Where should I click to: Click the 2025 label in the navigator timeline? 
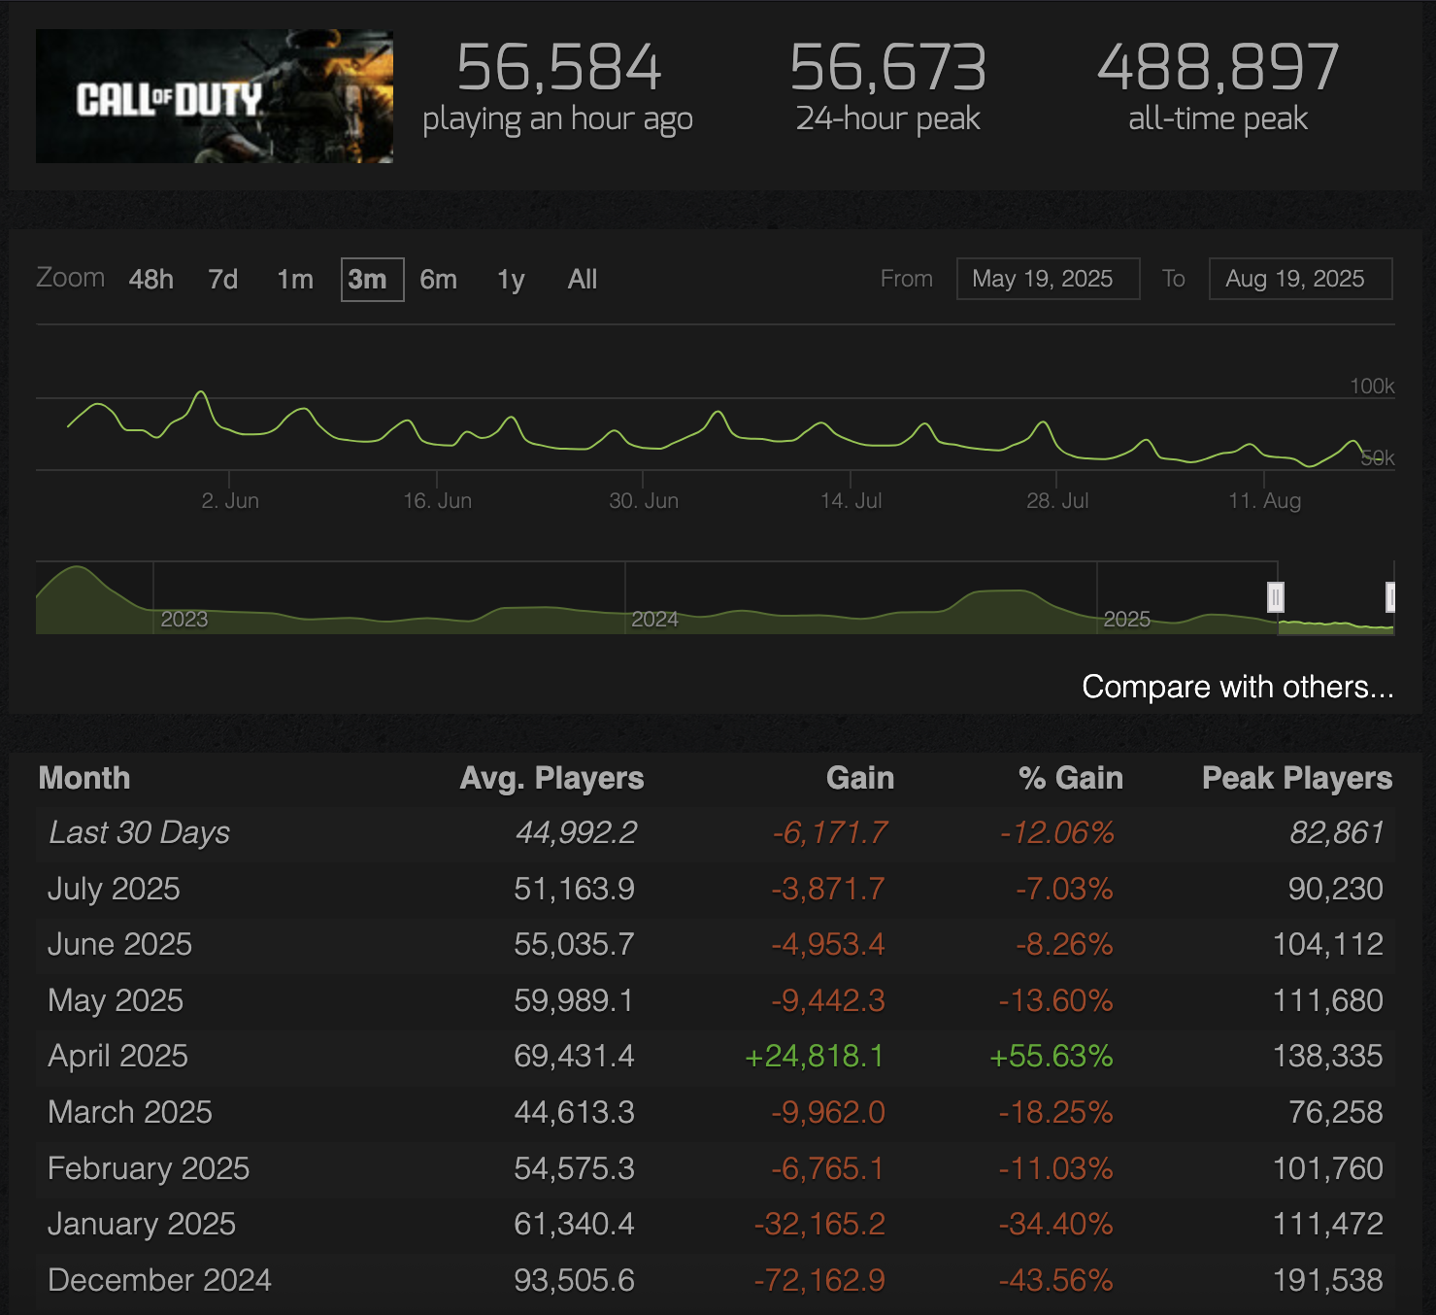1127,620
